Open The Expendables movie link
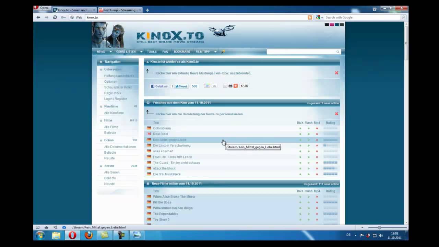Screen dimensions: 439x247 (165, 214)
